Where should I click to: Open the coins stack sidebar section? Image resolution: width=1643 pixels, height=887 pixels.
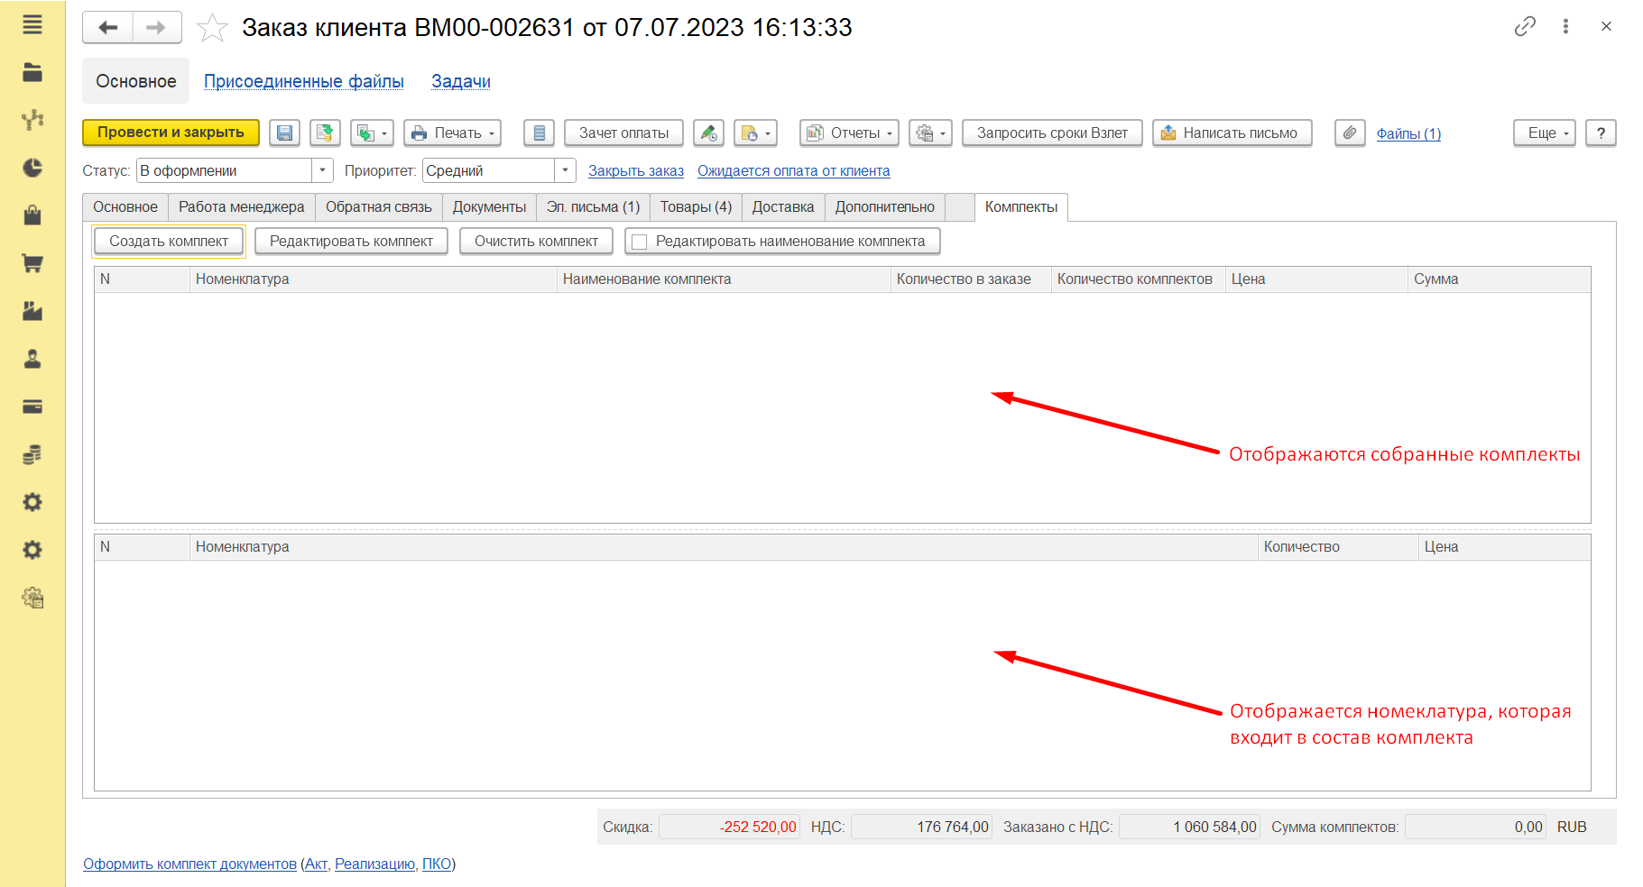(32, 454)
